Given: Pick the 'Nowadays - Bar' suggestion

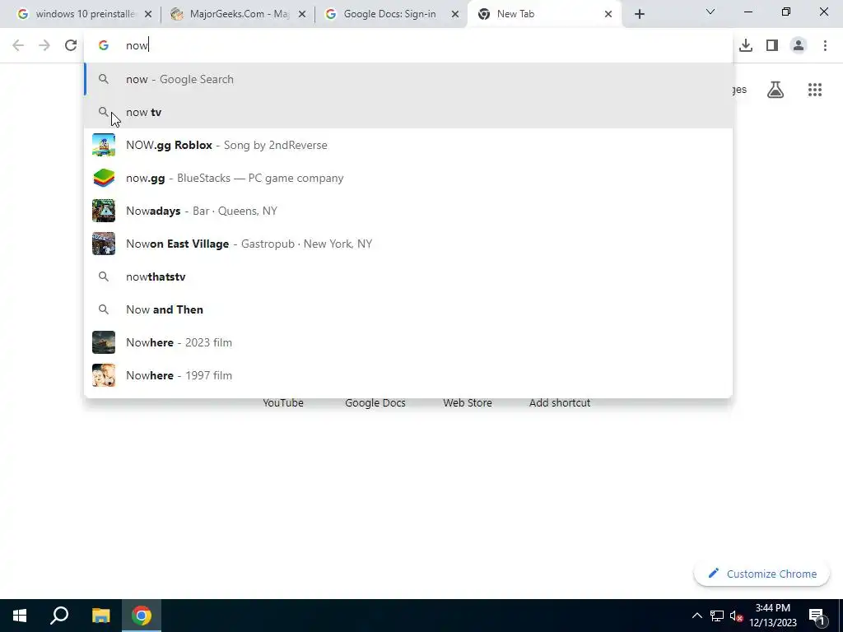Looking at the screenshot, I should coord(408,211).
